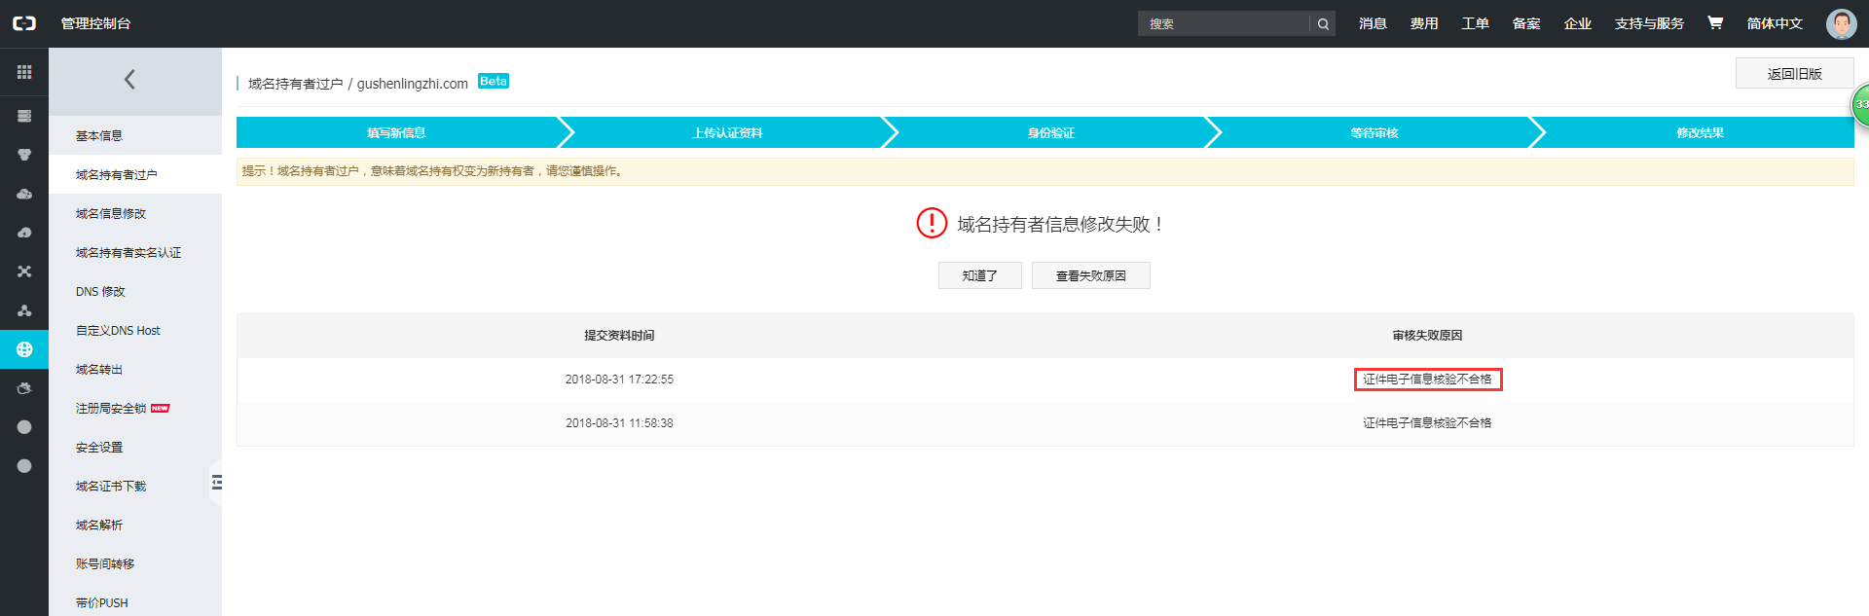1869x616 pixels.
Task: Open the 简体中文 language dropdown
Action: tap(1775, 23)
